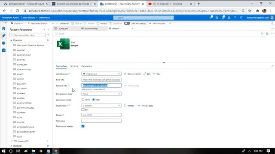The width and height of the screenshot is (275, 154).
Task: Open featuretest branch dropdown
Action: (x=41, y=24)
